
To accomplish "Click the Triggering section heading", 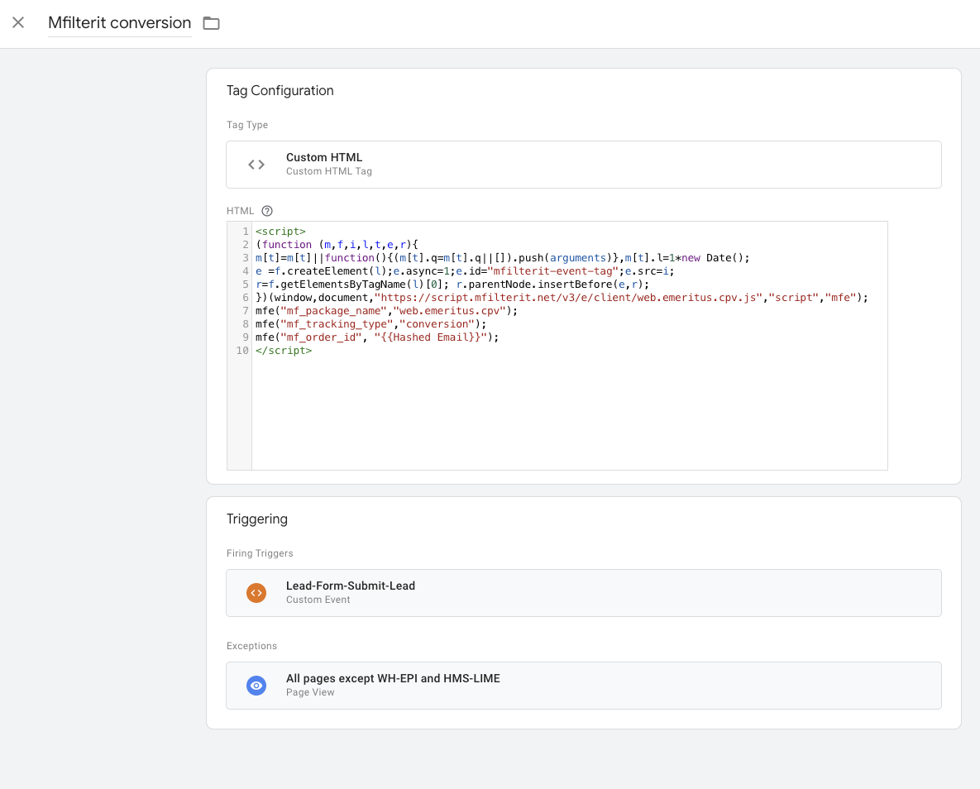I will (x=257, y=519).
